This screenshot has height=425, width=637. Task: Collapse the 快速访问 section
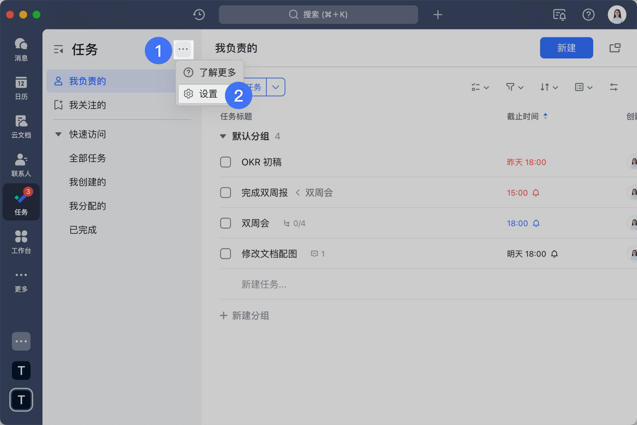tap(58, 135)
